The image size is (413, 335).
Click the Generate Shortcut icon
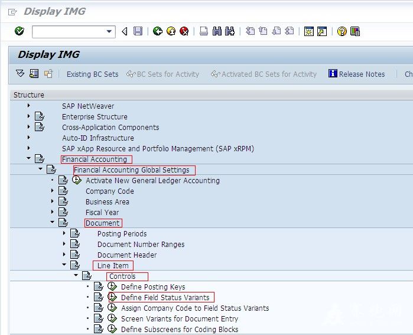[x=322, y=31]
